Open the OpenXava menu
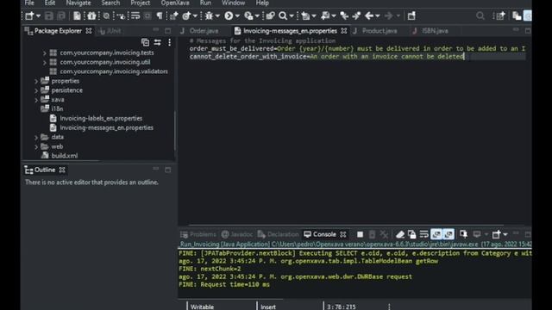Viewport: 552px width, 310px height. (x=175, y=3)
